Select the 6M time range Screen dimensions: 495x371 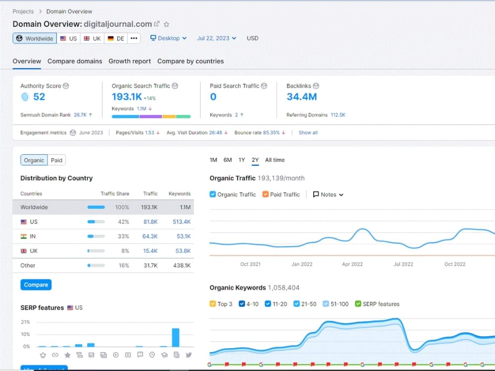[x=228, y=160]
